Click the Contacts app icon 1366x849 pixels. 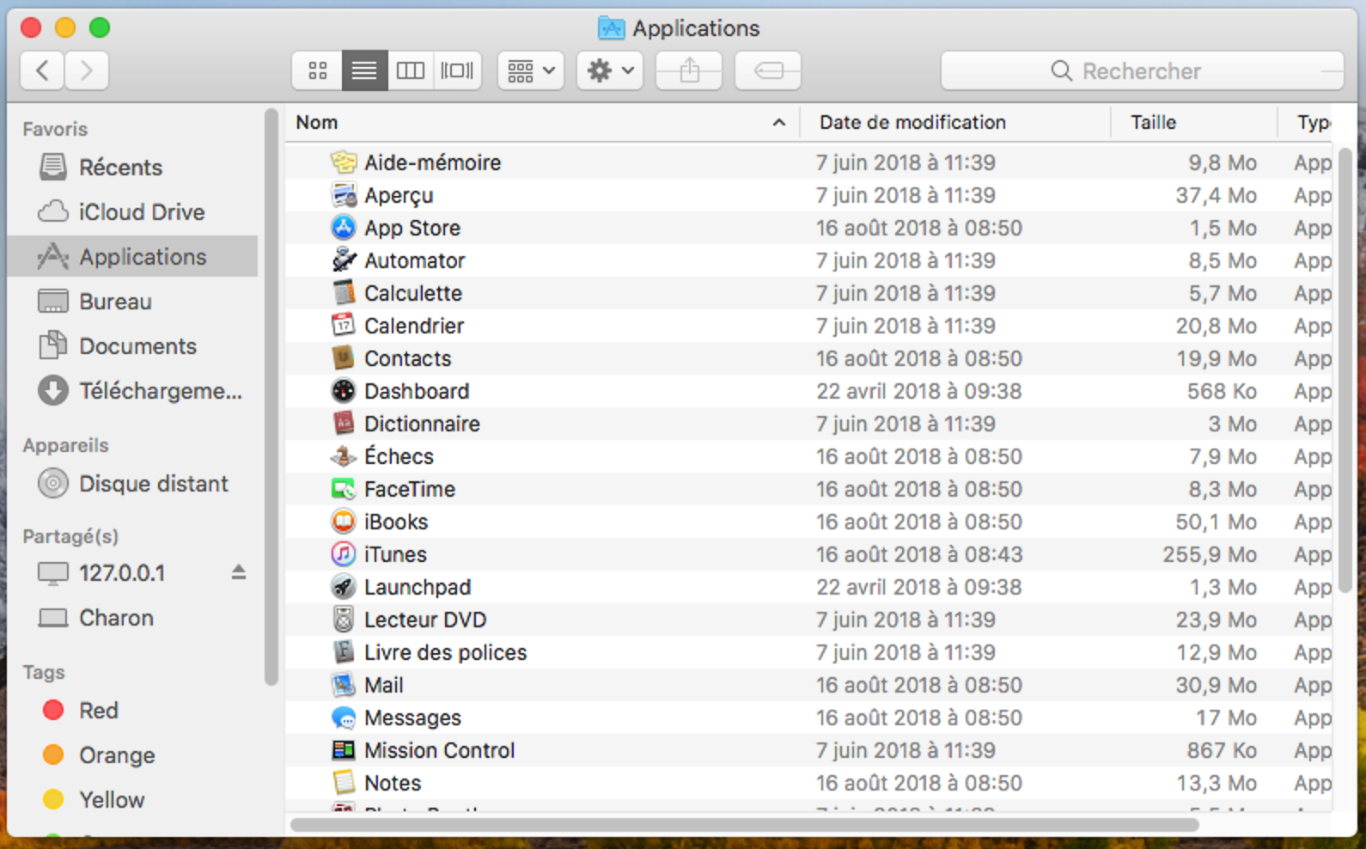click(344, 358)
